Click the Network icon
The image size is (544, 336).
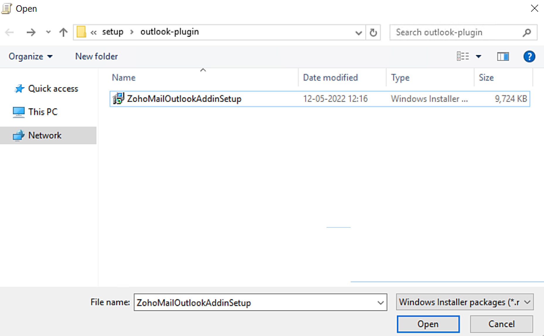coord(18,136)
